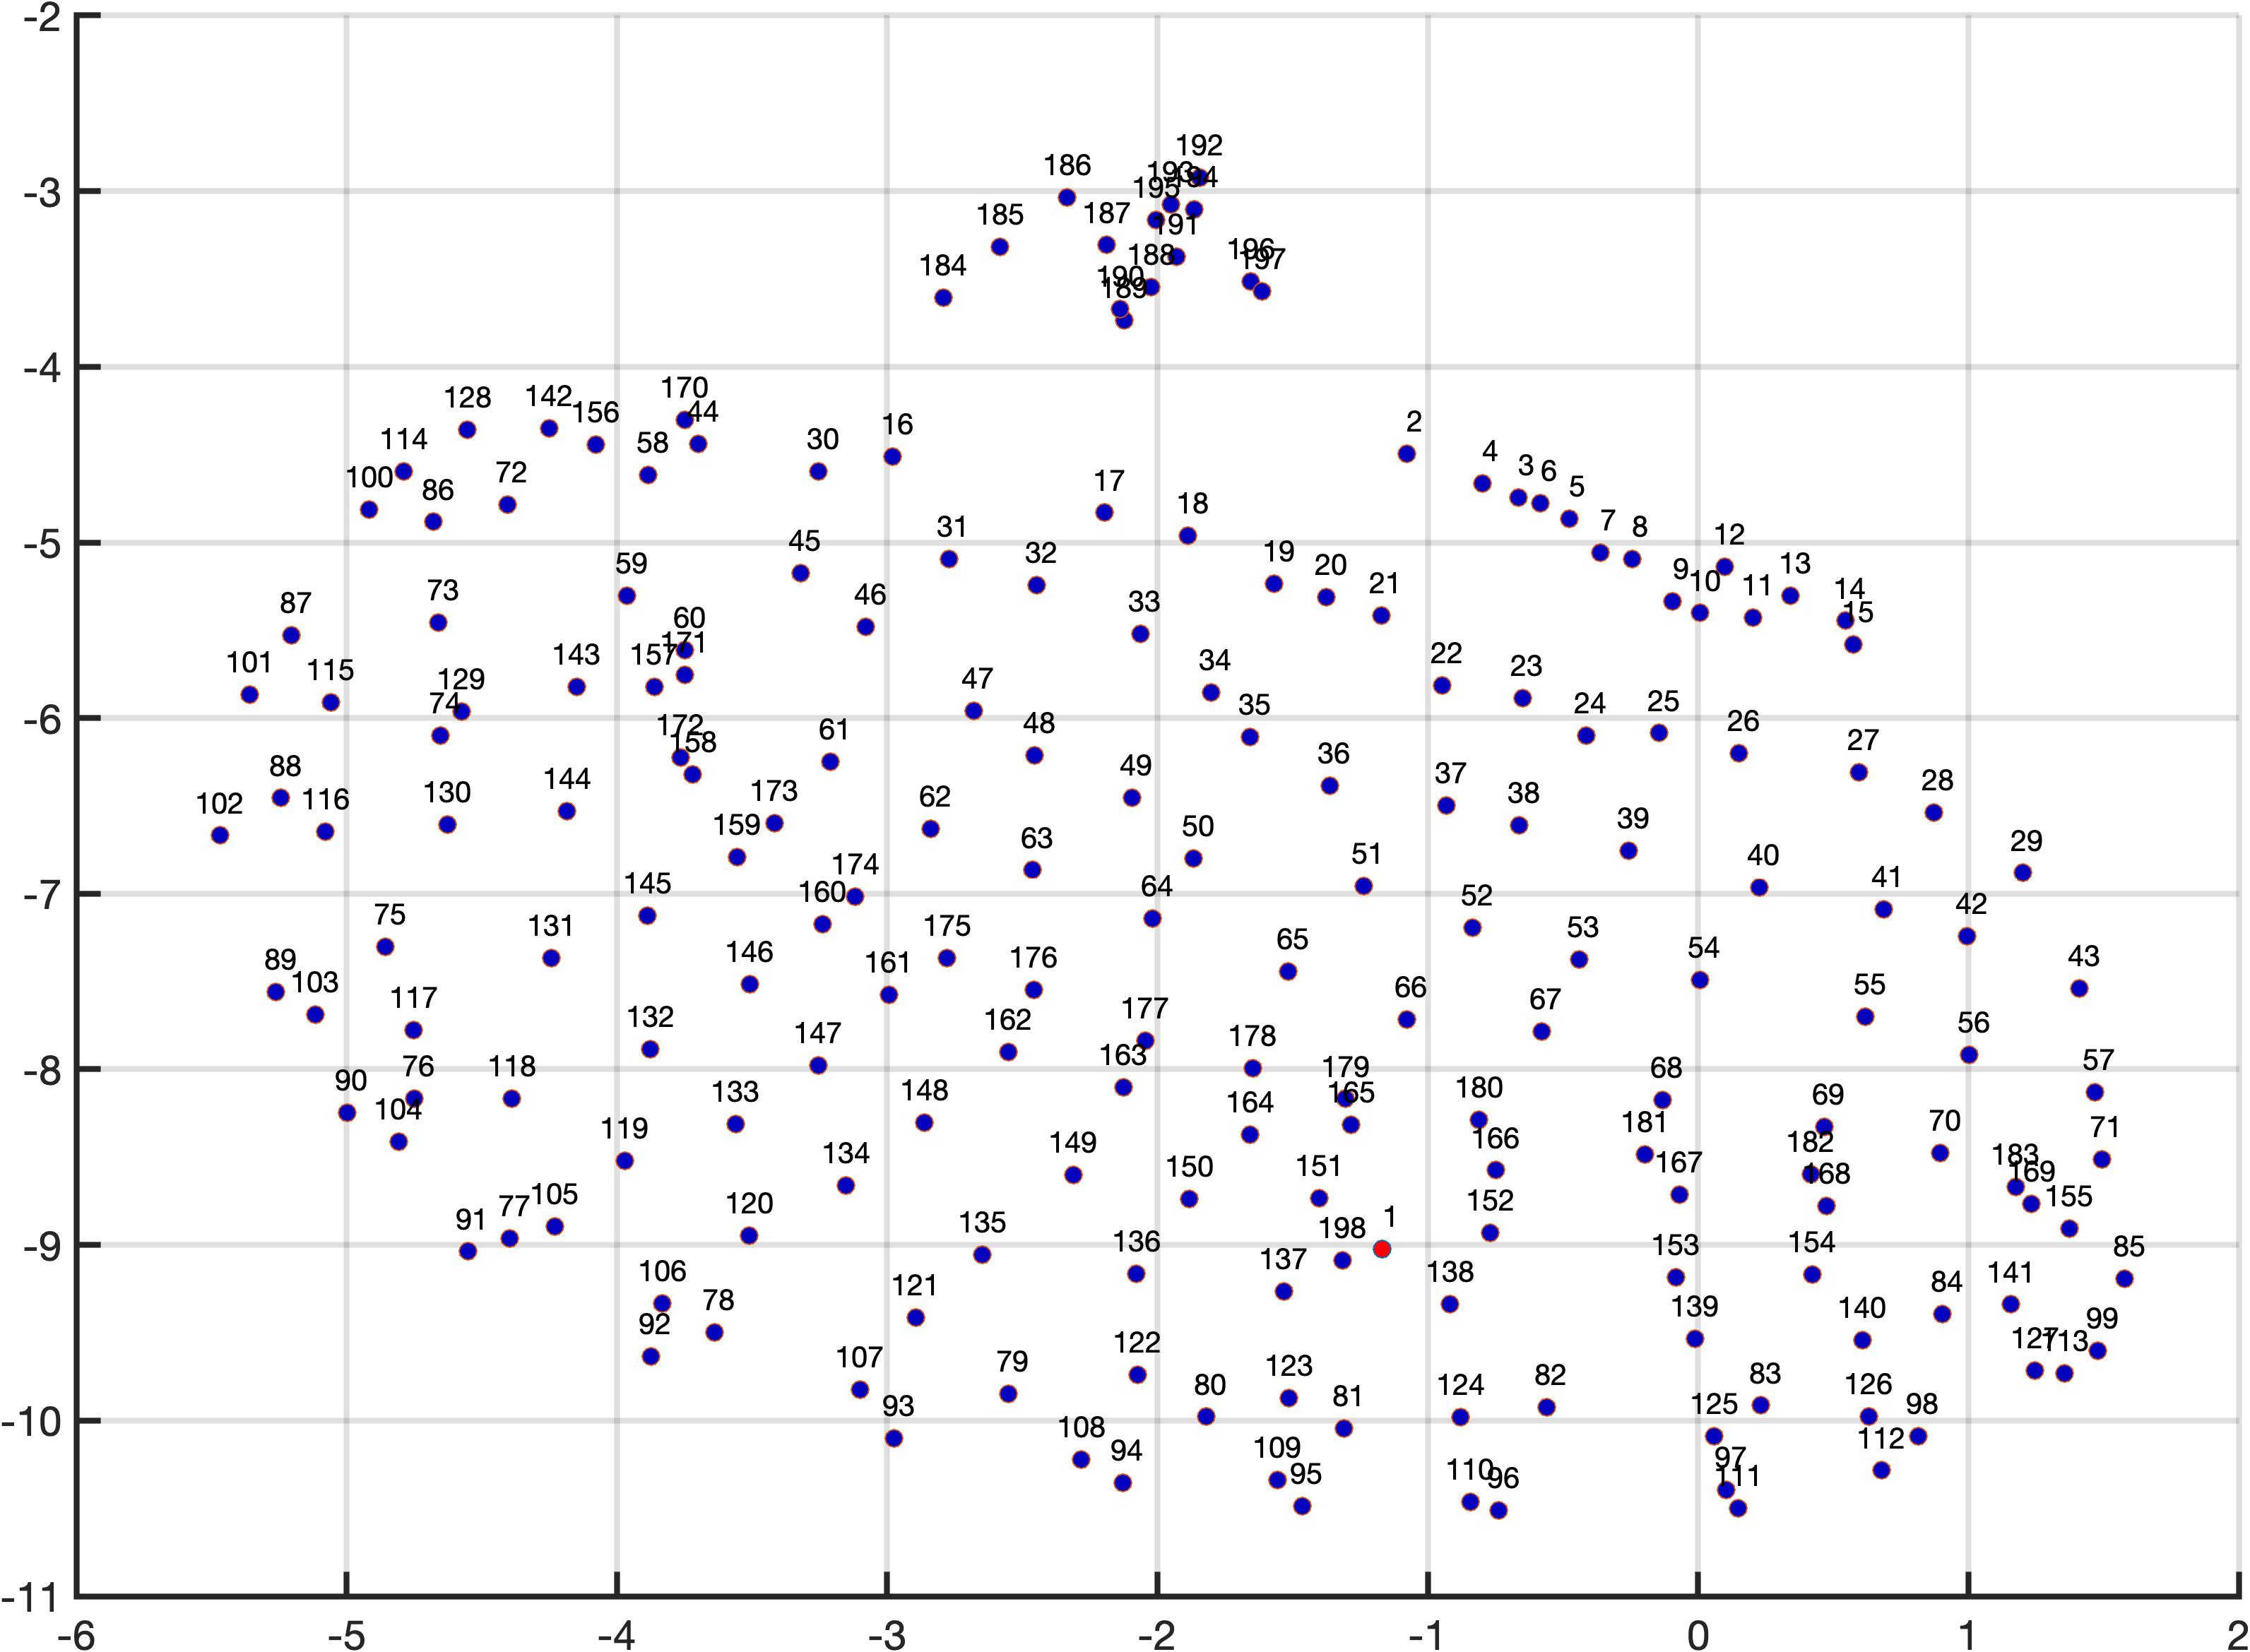This screenshot has width=2250, height=1652.
Task: Select data point labeled 91
Action: [x=468, y=1251]
